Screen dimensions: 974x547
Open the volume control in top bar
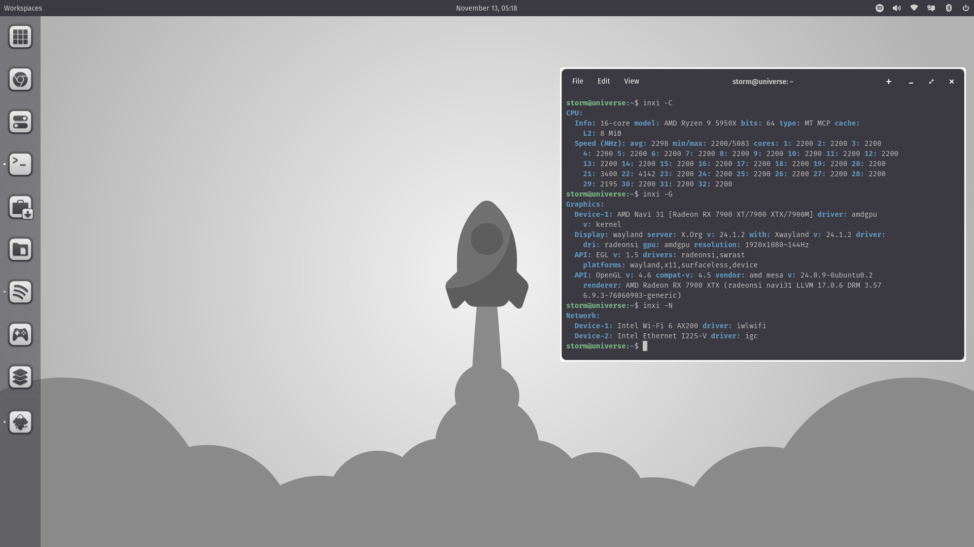[897, 8]
